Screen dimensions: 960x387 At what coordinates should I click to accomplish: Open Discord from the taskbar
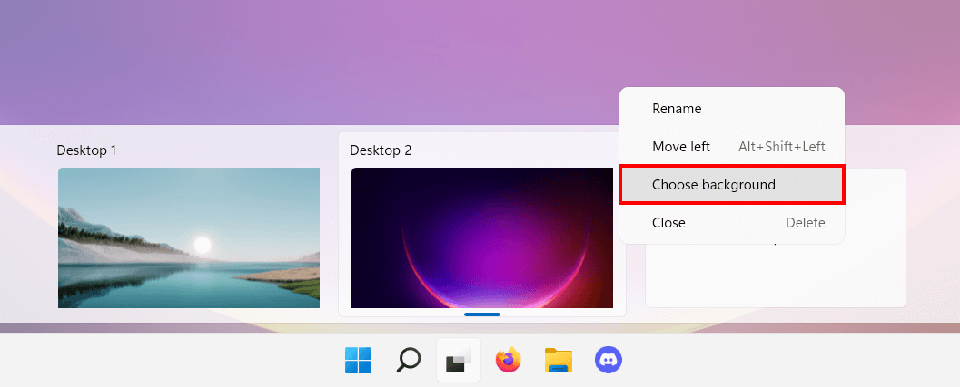(608, 361)
